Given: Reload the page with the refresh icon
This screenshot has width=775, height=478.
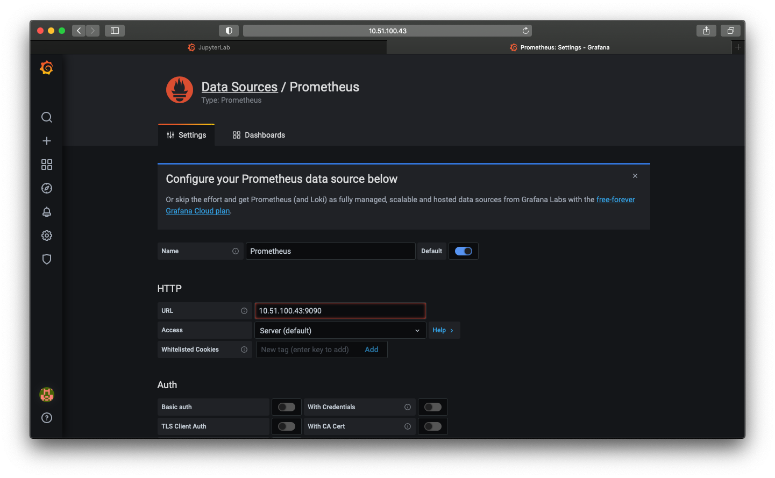Looking at the screenshot, I should pyautogui.click(x=525, y=31).
